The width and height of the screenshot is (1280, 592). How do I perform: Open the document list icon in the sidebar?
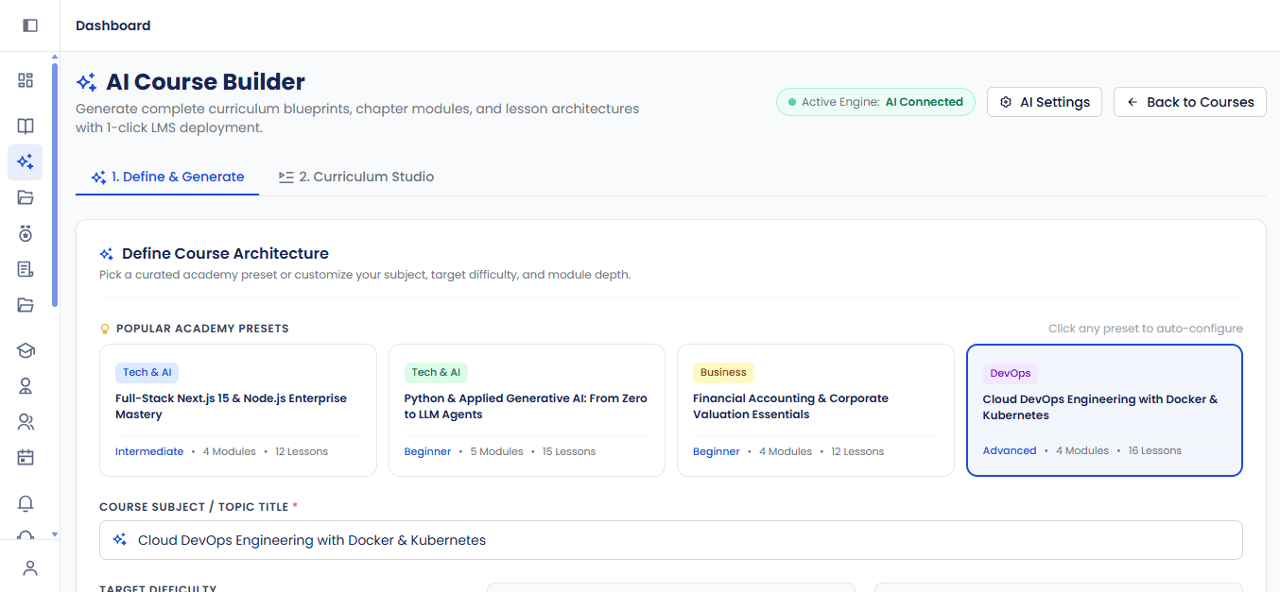click(26, 269)
